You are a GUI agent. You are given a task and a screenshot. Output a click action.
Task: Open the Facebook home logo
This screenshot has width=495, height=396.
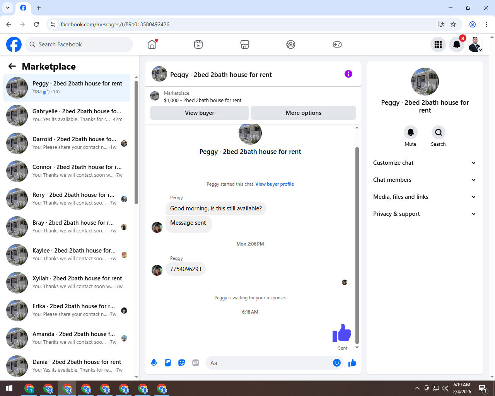(14, 44)
